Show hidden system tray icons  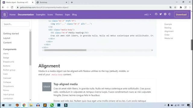[165, 105]
